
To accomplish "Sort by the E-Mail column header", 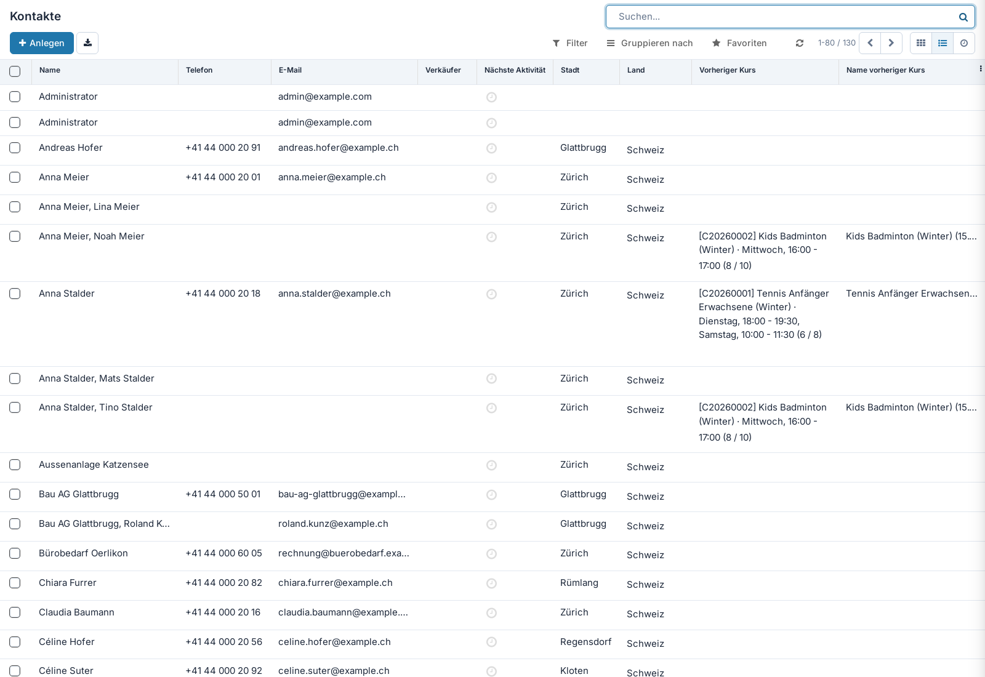I will tap(344, 70).
